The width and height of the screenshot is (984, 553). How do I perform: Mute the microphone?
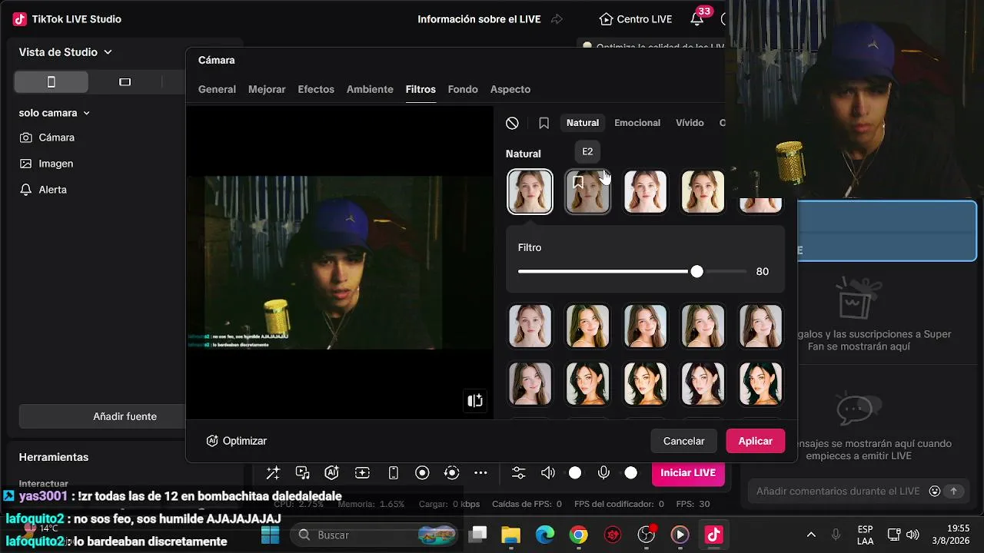[604, 473]
